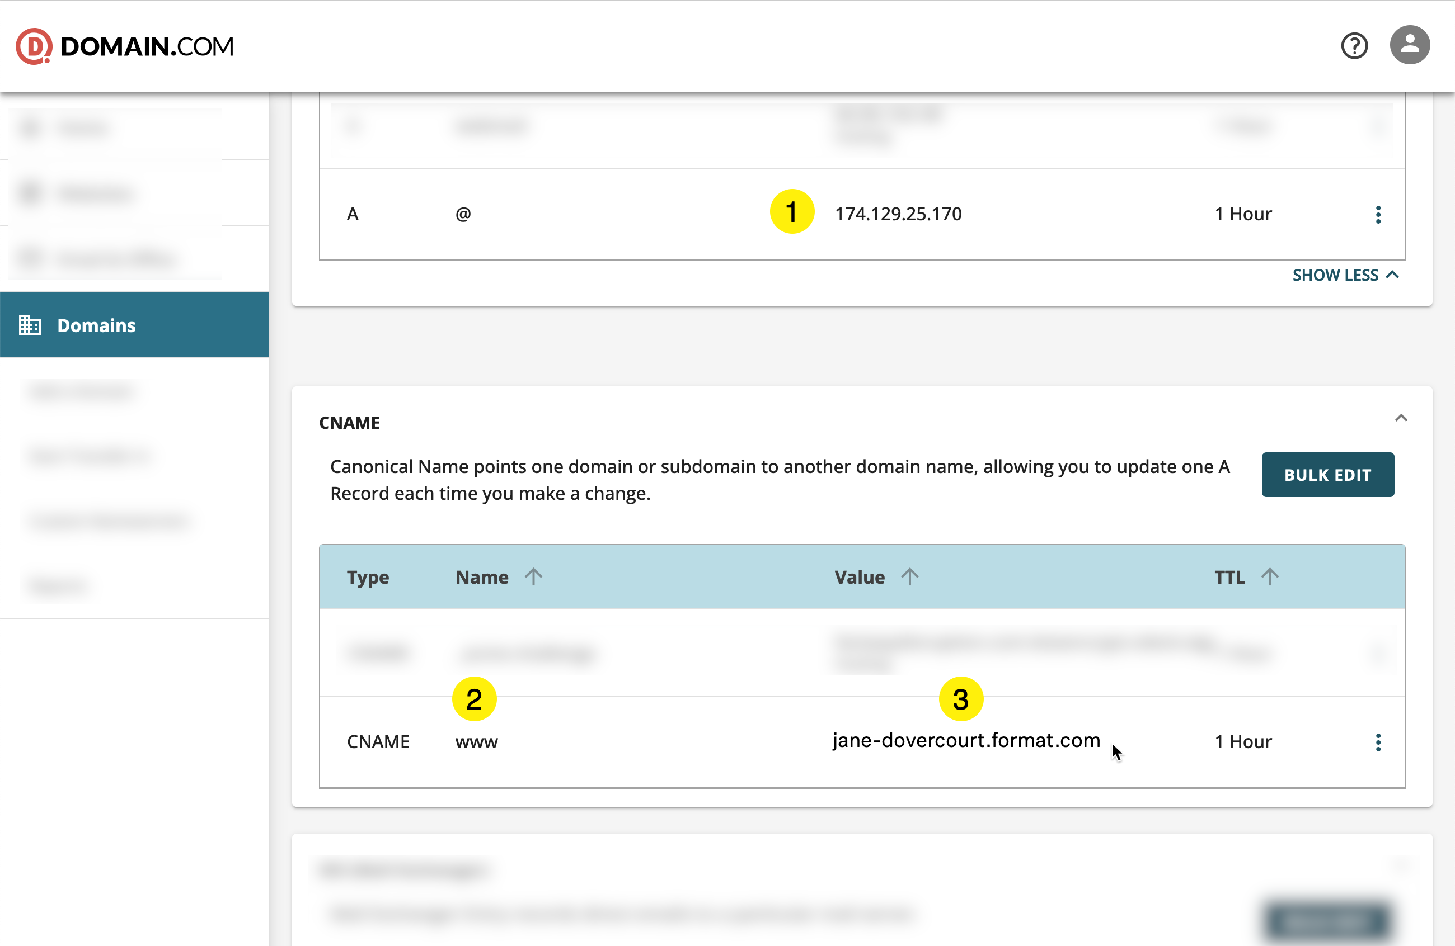Select the Domains building icon in sidebar

30,325
